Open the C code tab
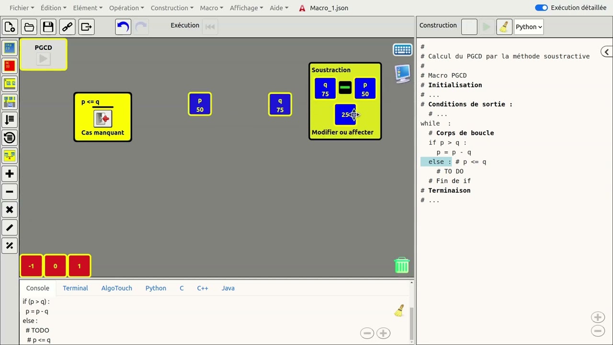This screenshot has width=613, height=345. [182, 288]
